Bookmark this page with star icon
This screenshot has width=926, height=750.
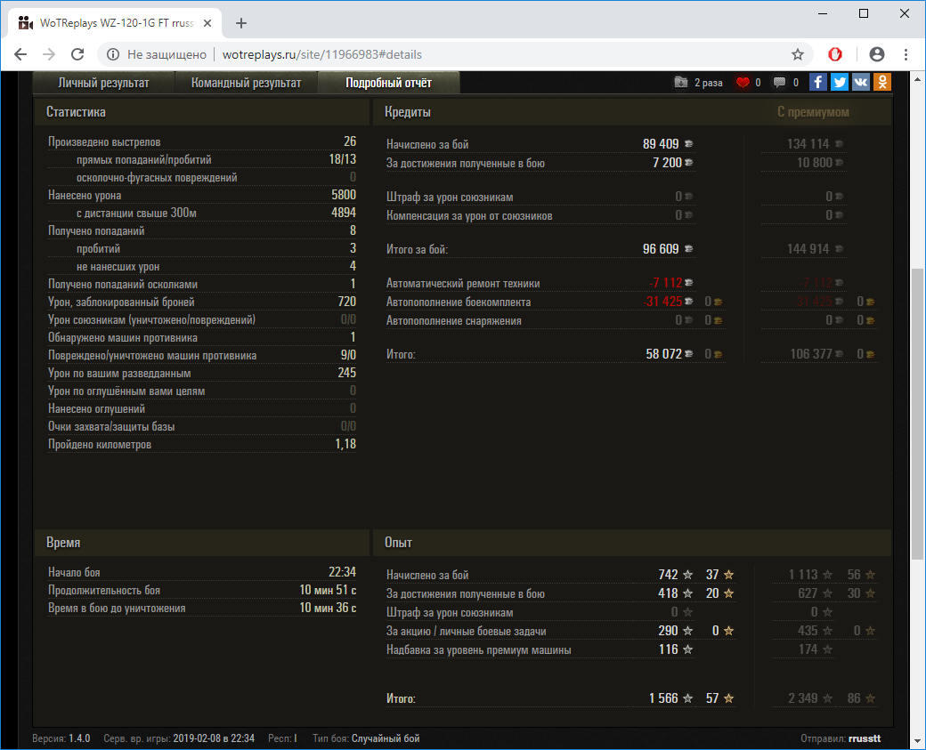point(798,54)
